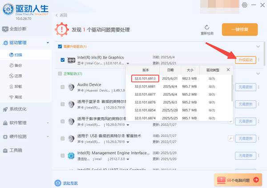This screenshot has width=267, height=188.
Task: Open the more-options dots next to 升级驱动
Action: [x=259, y=60]
